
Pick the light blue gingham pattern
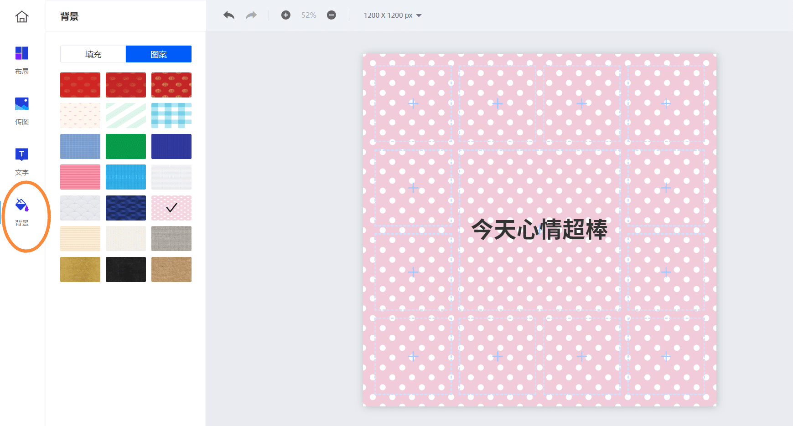(171, 115)
